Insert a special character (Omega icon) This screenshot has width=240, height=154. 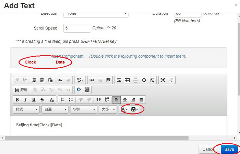pyautogui.click(x=144, y=80)
